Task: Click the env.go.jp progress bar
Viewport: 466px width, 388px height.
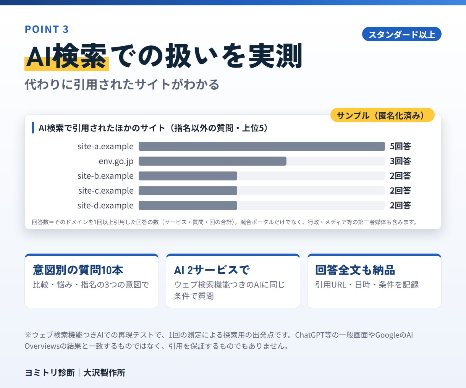Action: click(x=262, y=161)
